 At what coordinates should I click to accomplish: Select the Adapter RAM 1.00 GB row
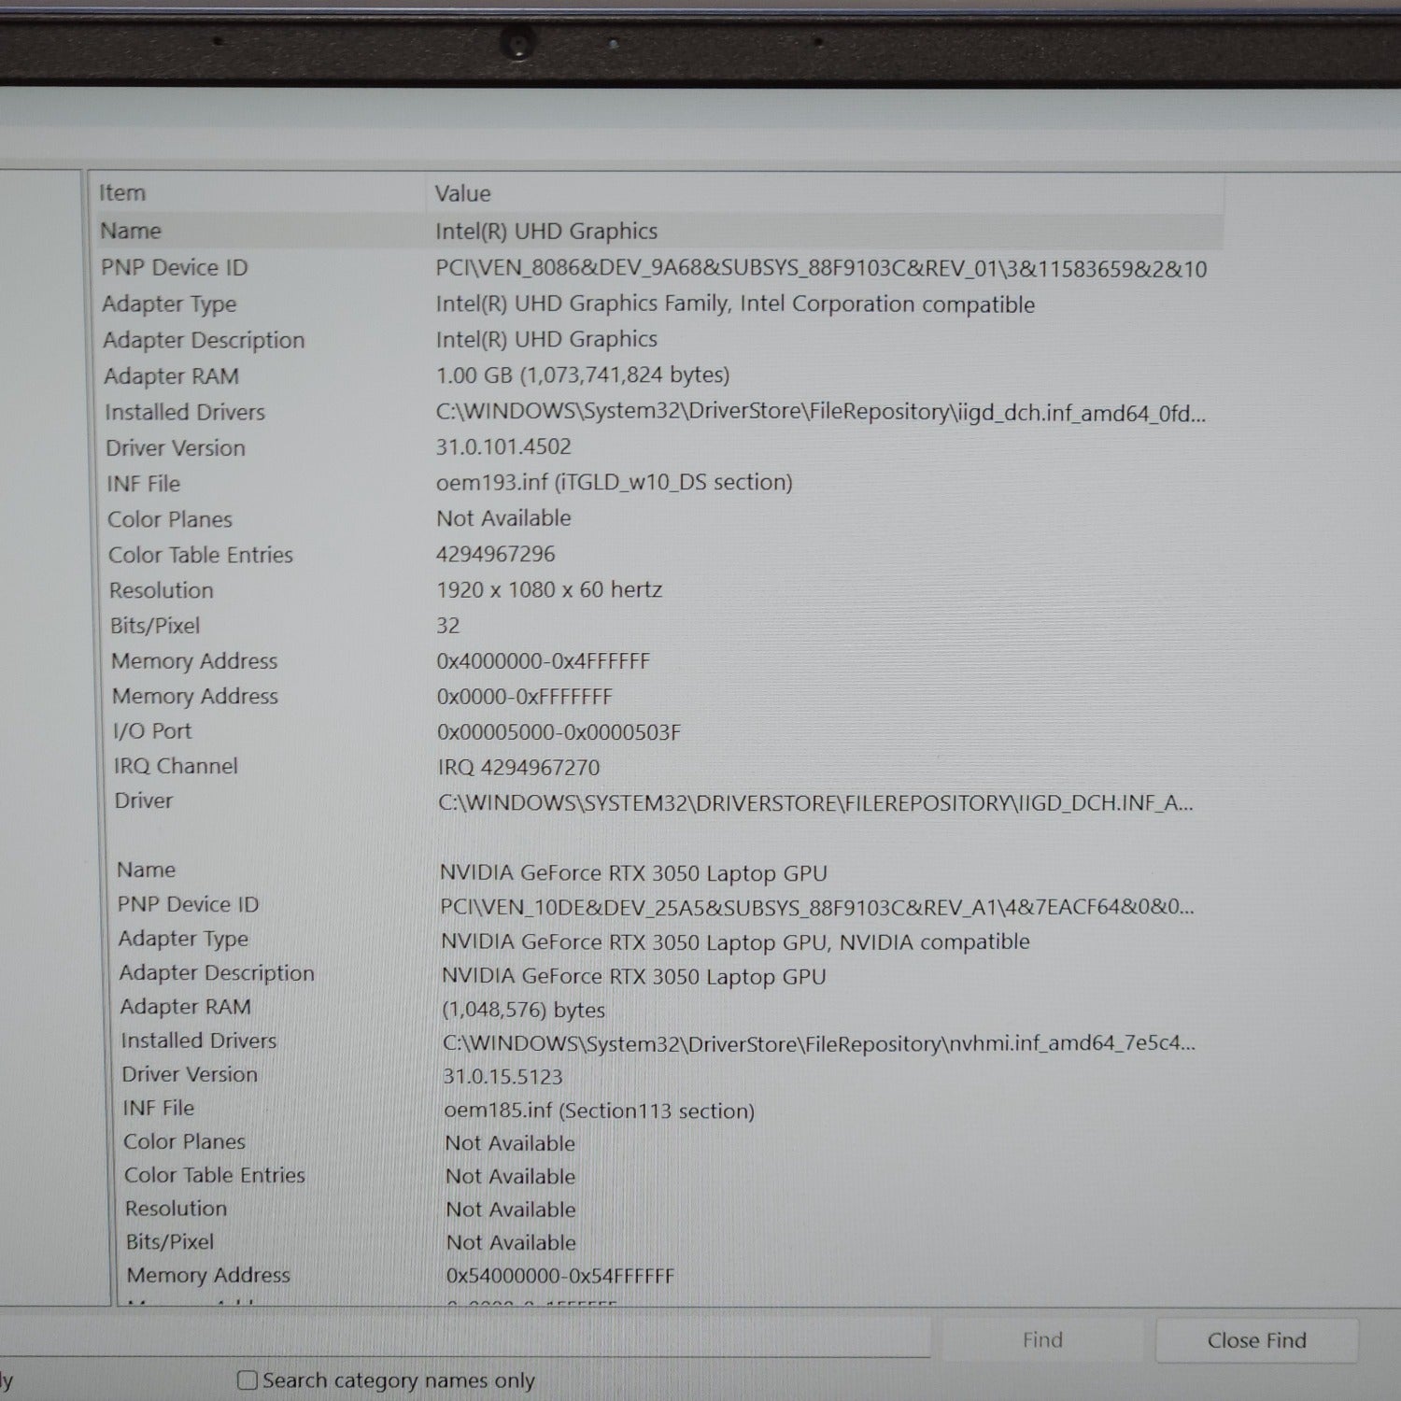point(582,375)
